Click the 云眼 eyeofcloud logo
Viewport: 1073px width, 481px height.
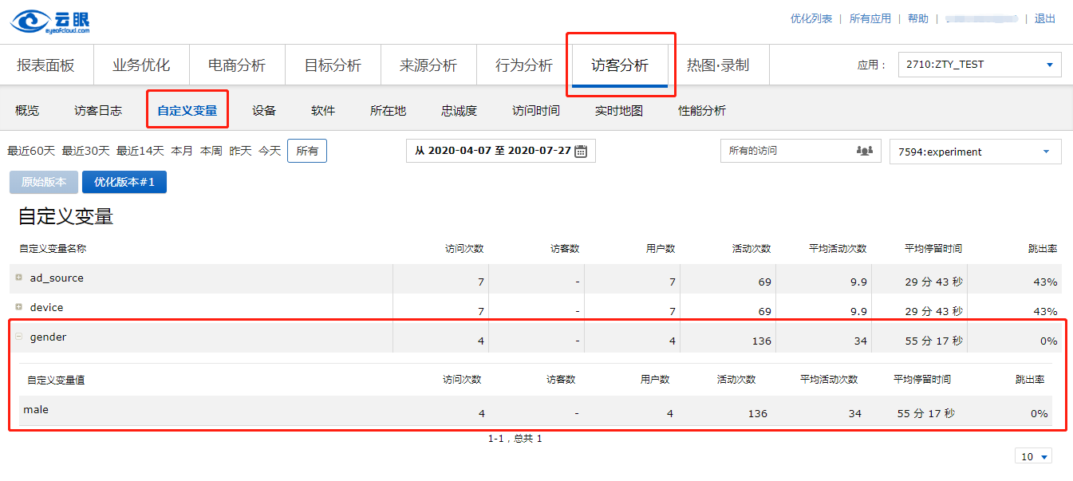click(x=50, y=21)
